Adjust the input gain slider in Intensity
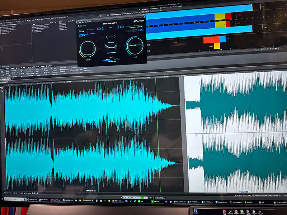The width and height of the screenshot is (287, 215). point(87,29)
